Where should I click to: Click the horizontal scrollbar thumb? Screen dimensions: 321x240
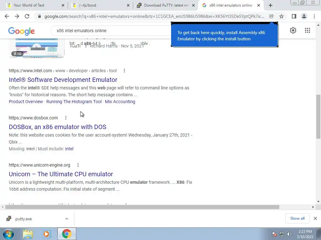(142, 207)
